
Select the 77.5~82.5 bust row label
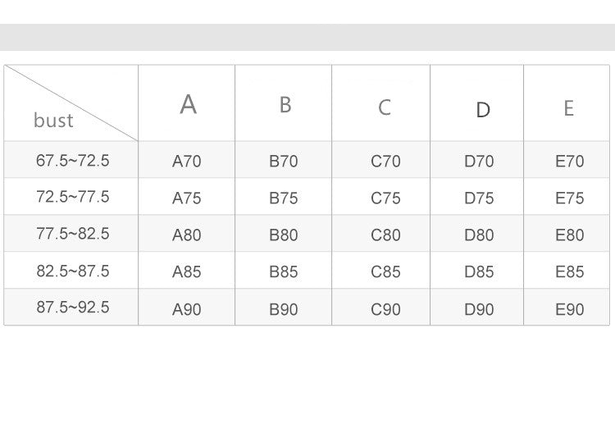72,234
